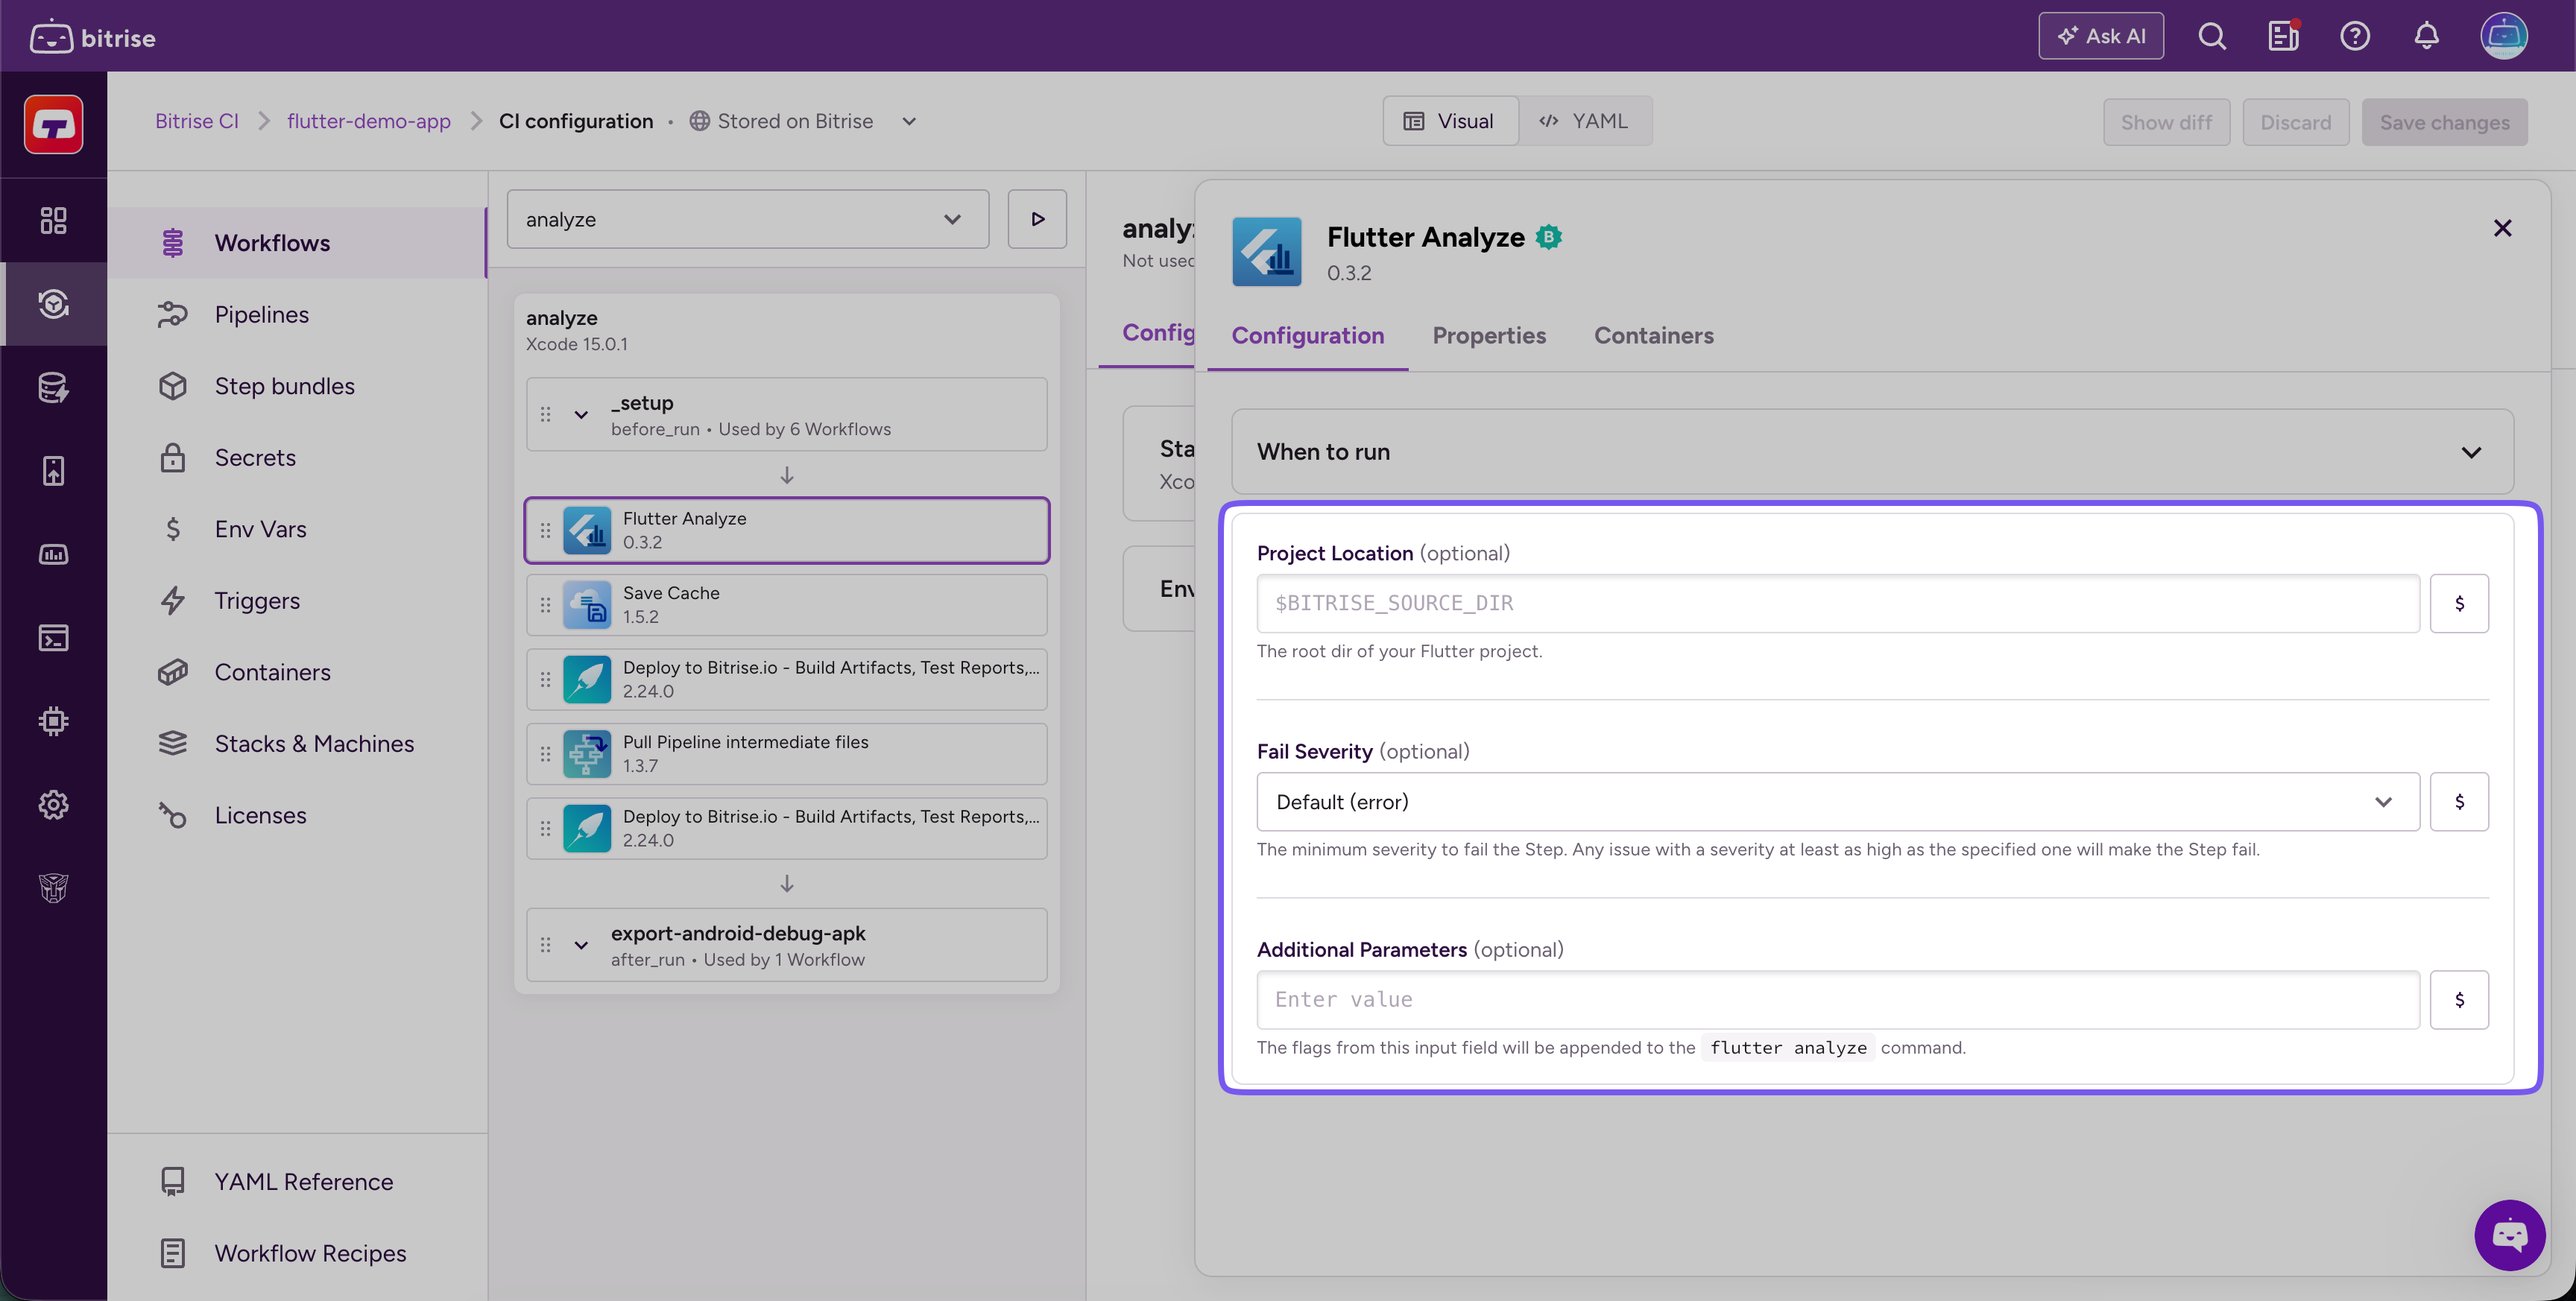Open the CI build icon in left rail
Image resolution: width=2576 pixels, height=1301 pixels.
point(53,304)
